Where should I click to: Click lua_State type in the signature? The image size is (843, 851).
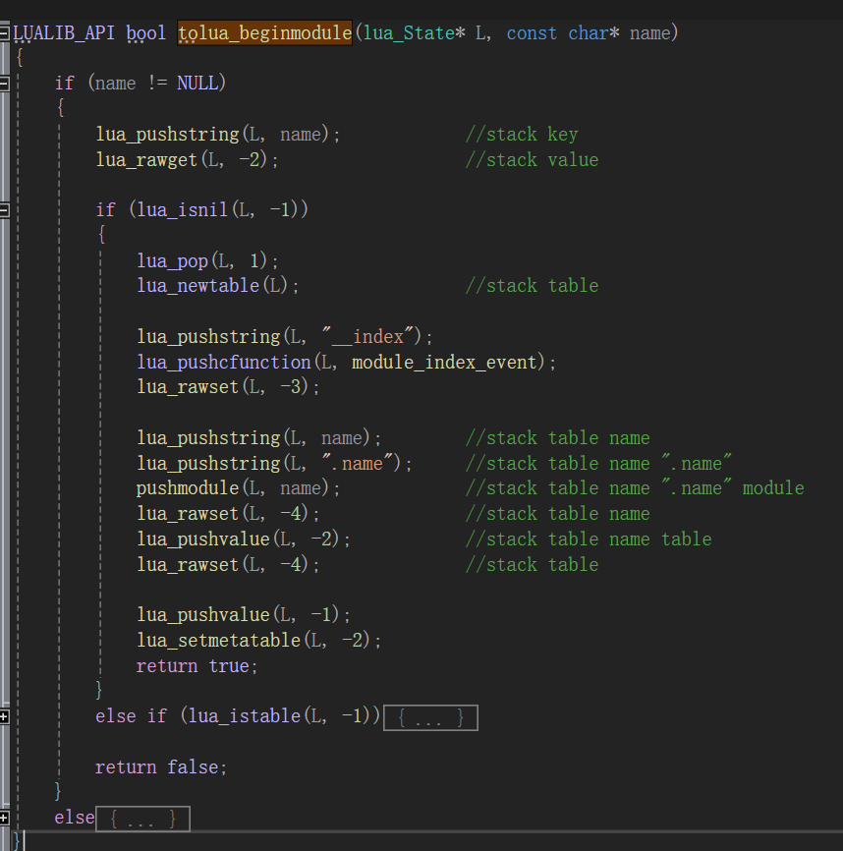[x=409, y=33]
